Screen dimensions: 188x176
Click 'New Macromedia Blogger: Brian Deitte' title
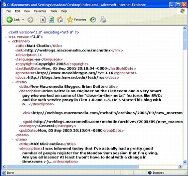click(x=67, y=86)
